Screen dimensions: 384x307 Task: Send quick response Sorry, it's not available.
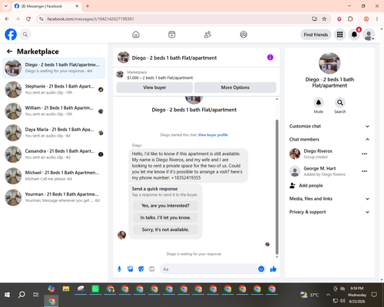coord(165,229)
